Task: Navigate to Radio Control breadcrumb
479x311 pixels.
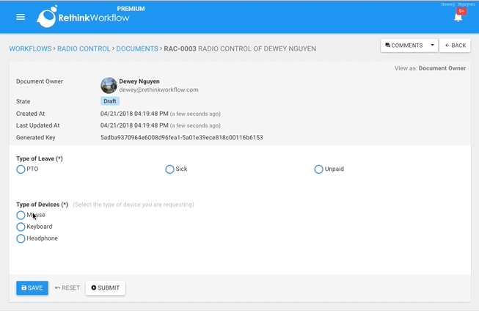Action: coord(84,48)
